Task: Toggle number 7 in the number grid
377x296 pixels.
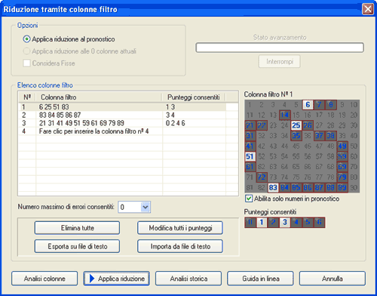Action: click(319, 105)
